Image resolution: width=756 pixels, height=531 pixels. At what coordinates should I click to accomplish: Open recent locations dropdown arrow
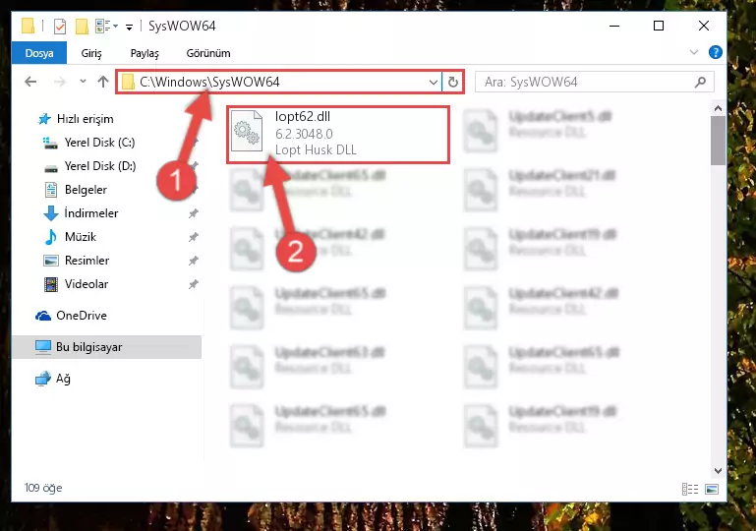tap(83, 82)
